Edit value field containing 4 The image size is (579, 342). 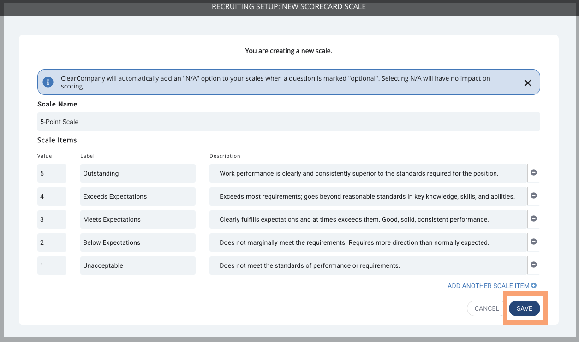coord(52,196)
